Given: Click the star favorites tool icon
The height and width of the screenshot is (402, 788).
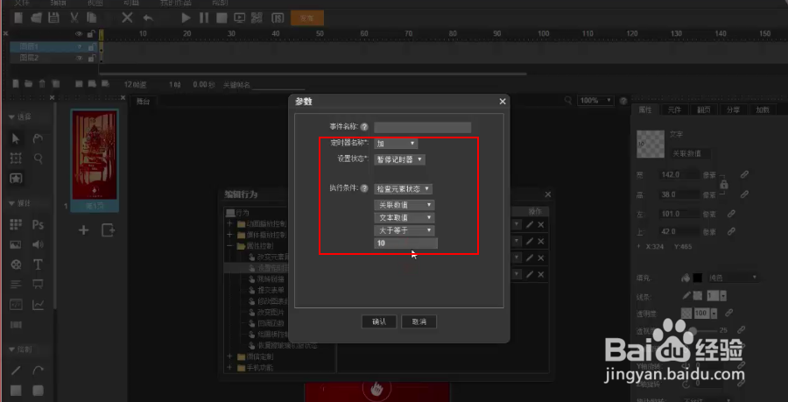Looking at the screenshot, I should point(16,179).
